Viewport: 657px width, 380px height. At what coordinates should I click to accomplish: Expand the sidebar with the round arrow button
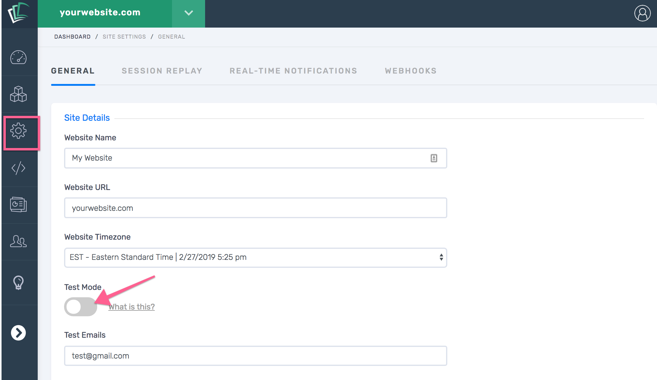click(18, 333)
